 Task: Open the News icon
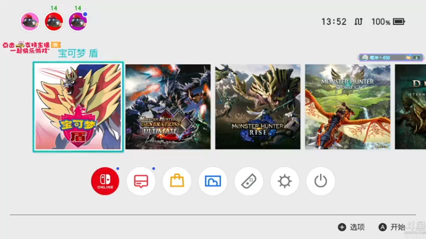[141, 181]
